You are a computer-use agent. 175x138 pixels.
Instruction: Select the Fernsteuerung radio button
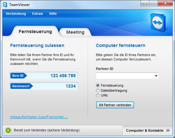click(98, 85)
